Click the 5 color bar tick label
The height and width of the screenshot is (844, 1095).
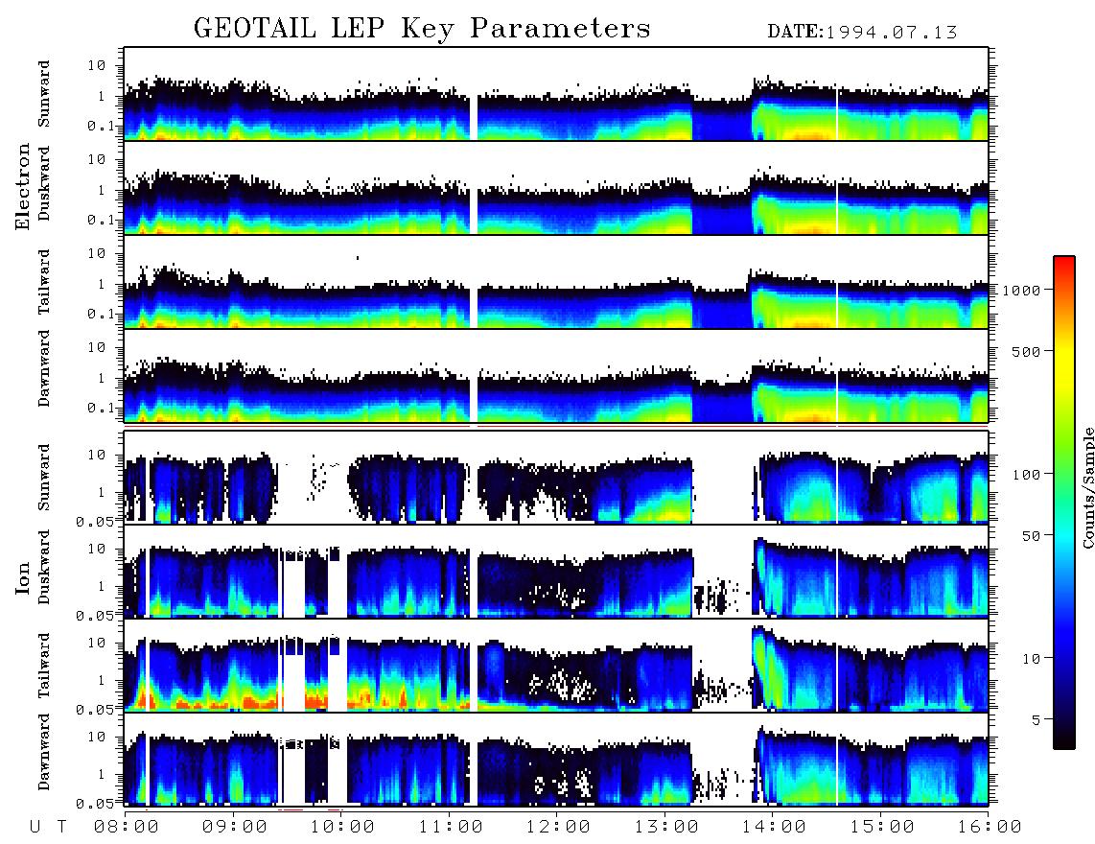(1036, 719)
